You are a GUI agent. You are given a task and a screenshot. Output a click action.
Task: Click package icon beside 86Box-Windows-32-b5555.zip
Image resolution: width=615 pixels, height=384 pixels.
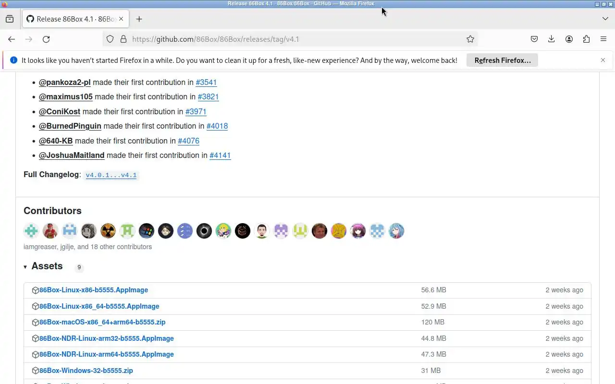click(35, 371)
